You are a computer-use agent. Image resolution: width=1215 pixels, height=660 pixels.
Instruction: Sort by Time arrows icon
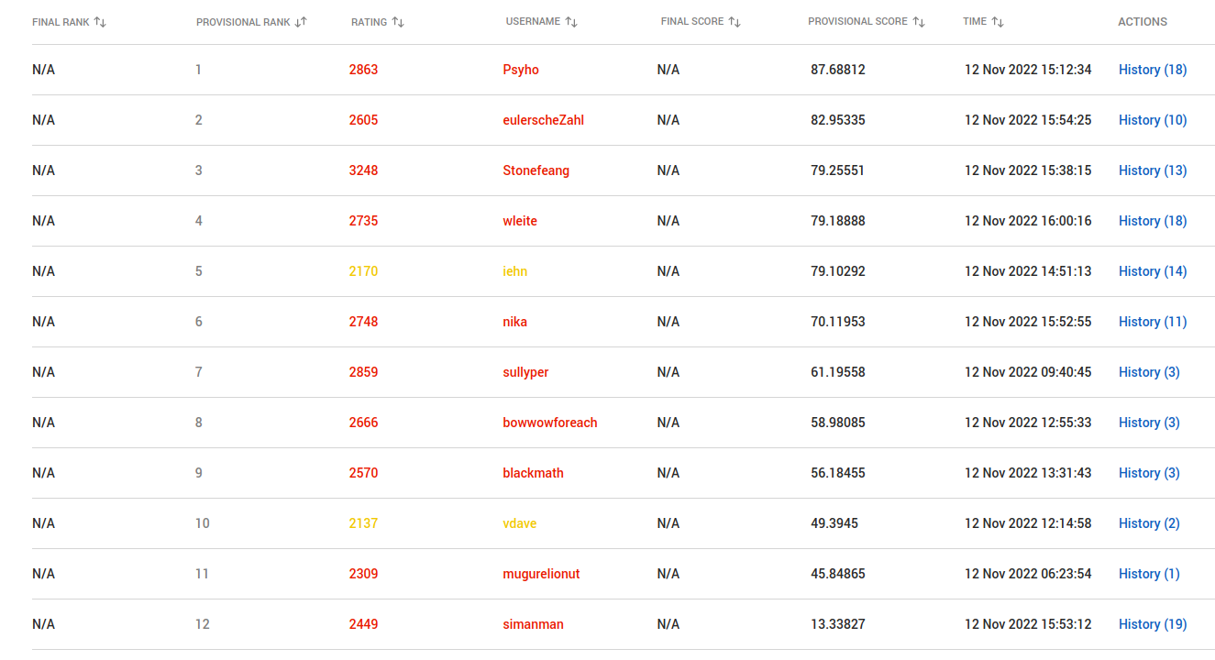[998, 22]
